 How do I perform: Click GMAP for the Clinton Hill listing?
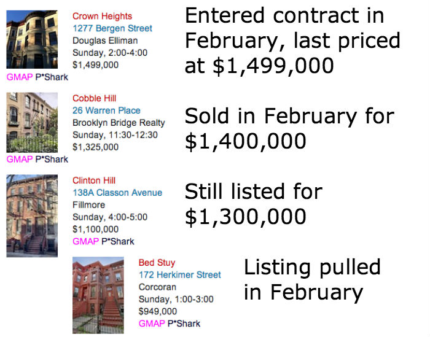click(x=85, y=241)
